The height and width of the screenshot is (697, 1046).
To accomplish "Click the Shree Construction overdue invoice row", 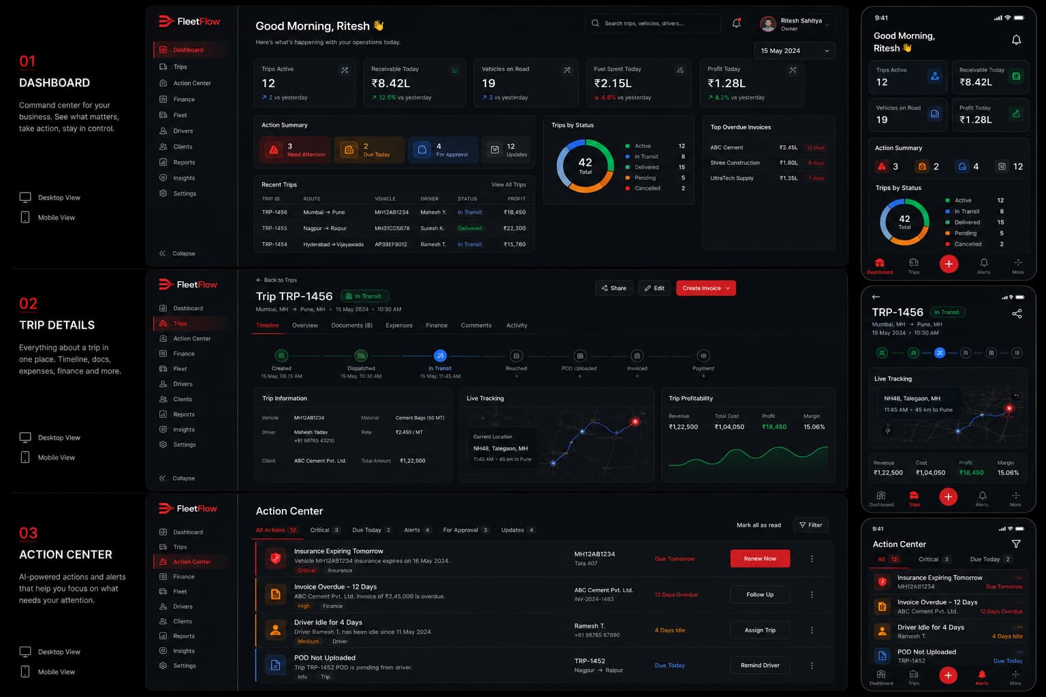I will 768,163.
